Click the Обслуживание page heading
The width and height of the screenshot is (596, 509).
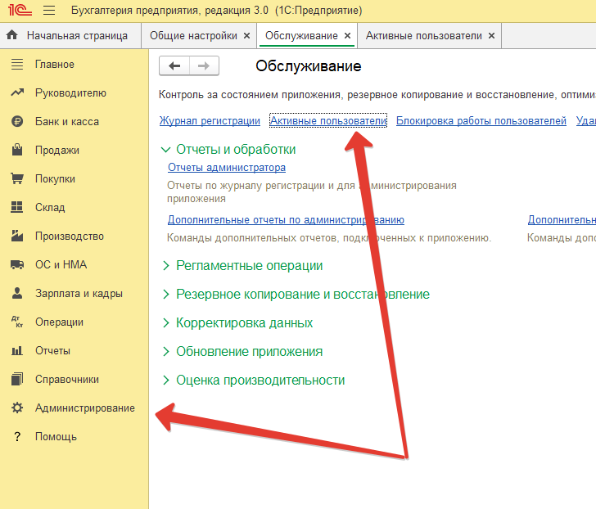[x=309, y=65]
